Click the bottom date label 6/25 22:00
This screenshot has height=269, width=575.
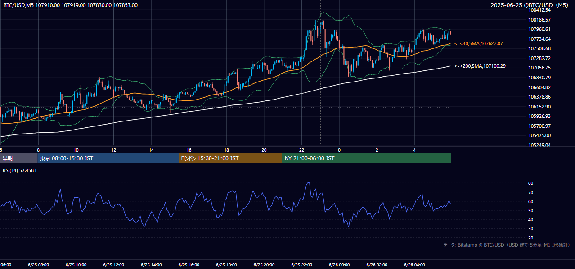tap(301, 265)
